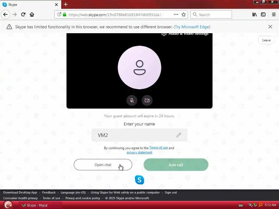Open Using Skype safely on public computer
The image size is (279, 209).
coord(125,192)
